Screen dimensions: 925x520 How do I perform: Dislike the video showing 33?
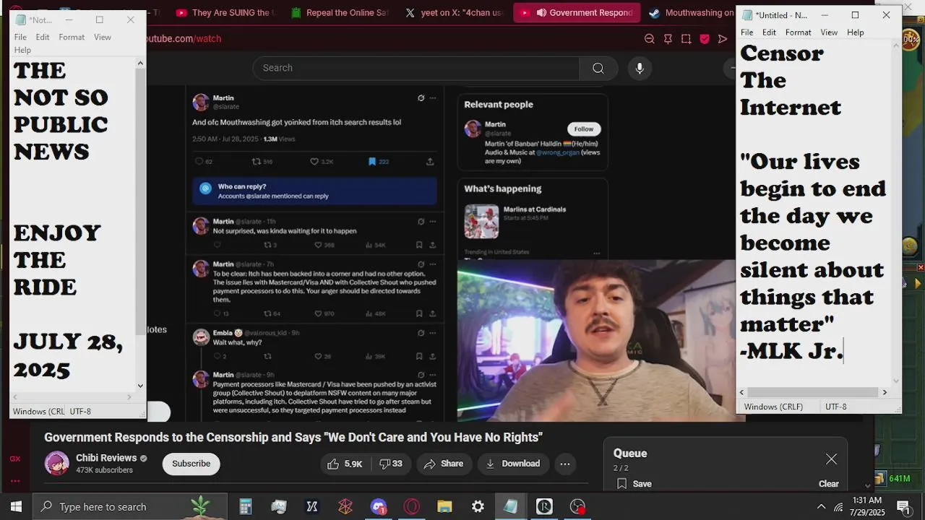pyautogui.click(x=391, y=464)
